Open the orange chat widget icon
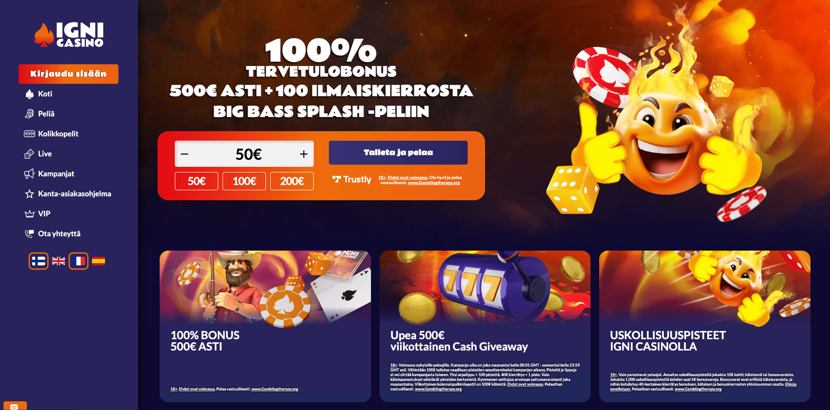Screen dimensions: 830x410 point(14,406)
